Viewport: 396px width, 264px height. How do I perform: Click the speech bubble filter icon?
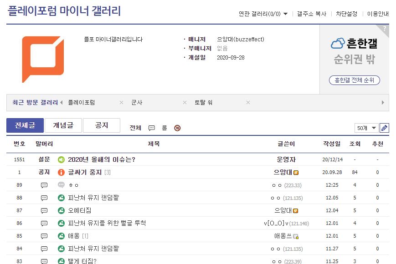[152, 128]
